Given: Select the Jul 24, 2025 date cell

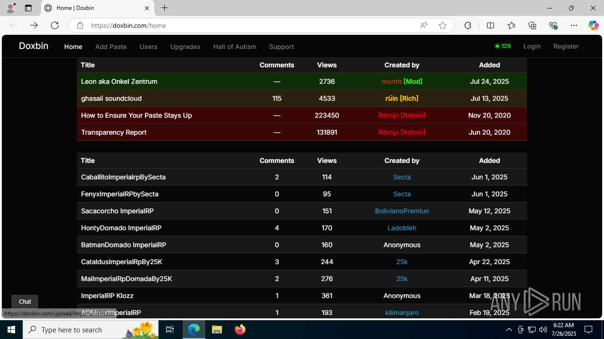Looking at the screenshot, I should point(489,81).
